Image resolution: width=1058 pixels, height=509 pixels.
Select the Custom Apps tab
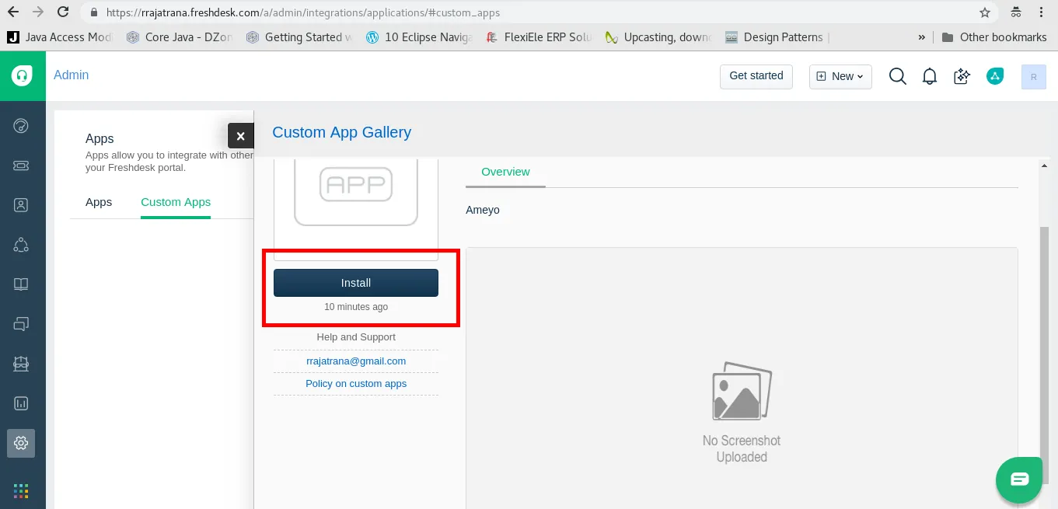pyautogui.click(x=176, y=202)
